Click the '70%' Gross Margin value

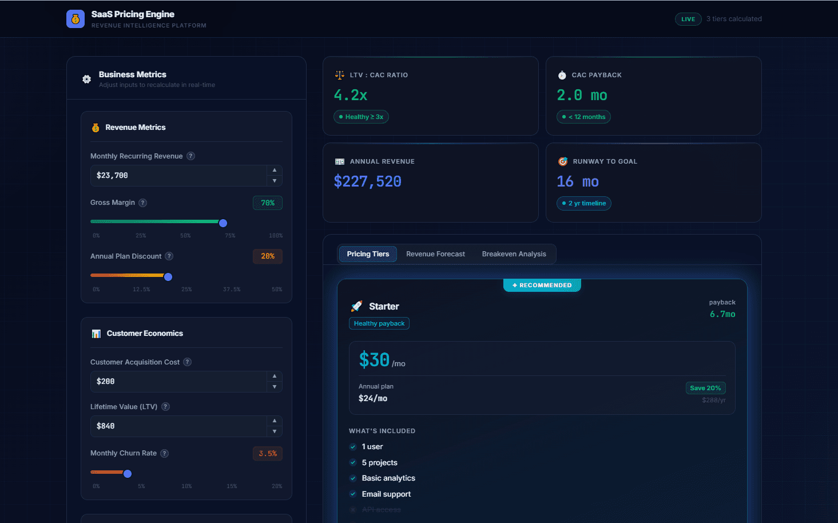click(268, 203)
